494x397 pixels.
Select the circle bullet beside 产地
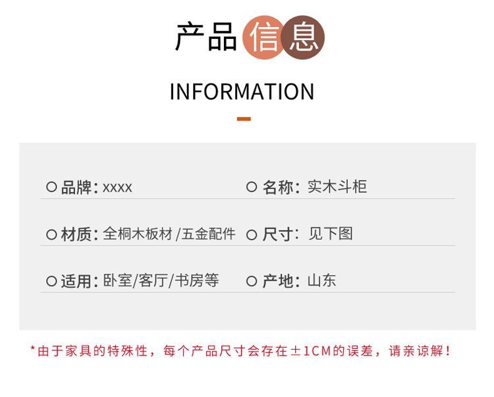pos(252,281)
